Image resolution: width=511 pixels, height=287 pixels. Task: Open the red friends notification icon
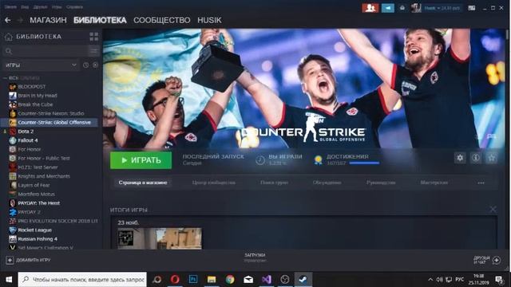click(370, 8)
